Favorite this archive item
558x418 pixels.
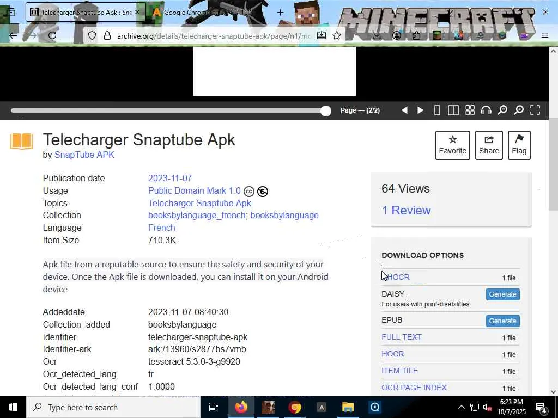(x=453, y=145)
